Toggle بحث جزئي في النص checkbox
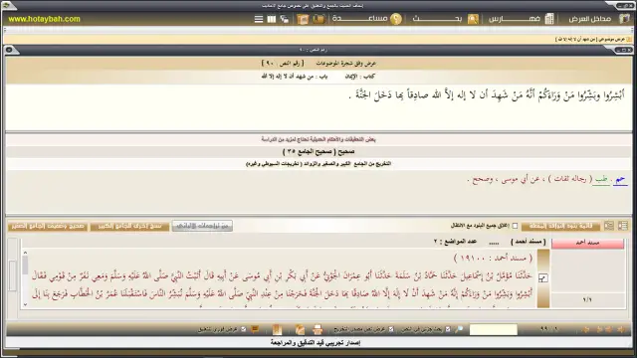 pyautogui.click(x=448, y=329)
